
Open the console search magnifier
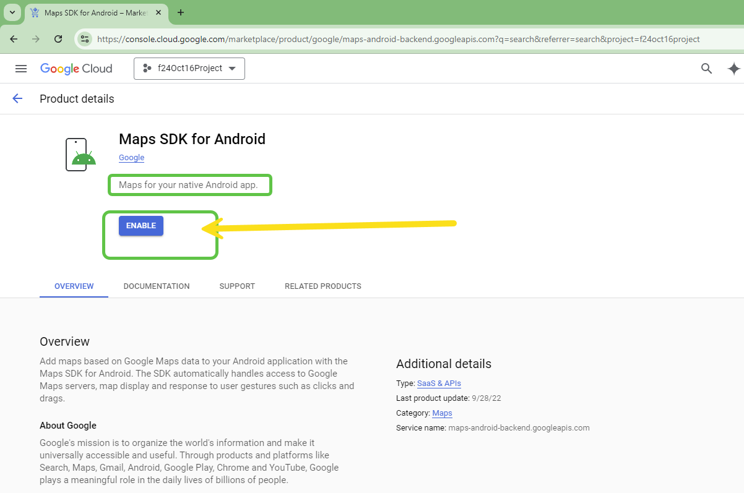706,69
